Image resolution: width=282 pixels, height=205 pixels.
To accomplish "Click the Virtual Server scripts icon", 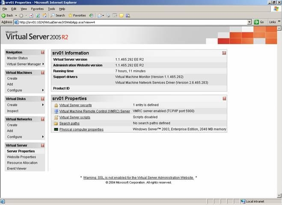I will pos(56,117).
